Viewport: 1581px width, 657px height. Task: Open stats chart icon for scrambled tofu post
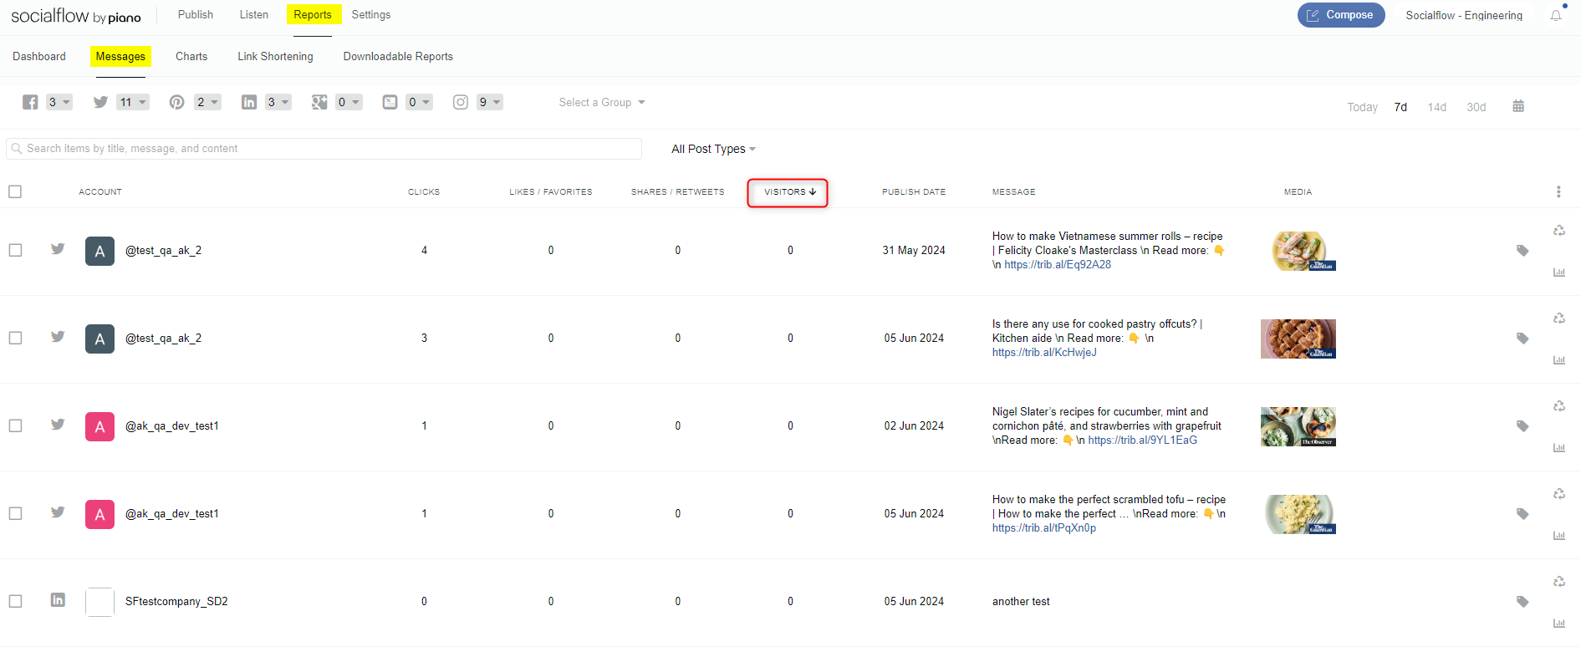(1559, 536)
